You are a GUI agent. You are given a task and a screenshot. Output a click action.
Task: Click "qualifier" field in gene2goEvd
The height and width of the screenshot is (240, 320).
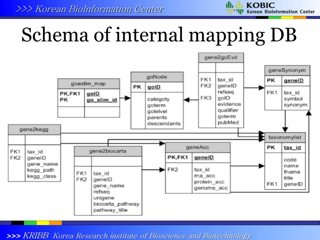pyautogui.click(x=228, y=110)
